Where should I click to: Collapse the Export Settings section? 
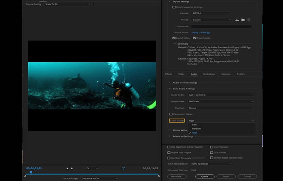coord(169,2)
